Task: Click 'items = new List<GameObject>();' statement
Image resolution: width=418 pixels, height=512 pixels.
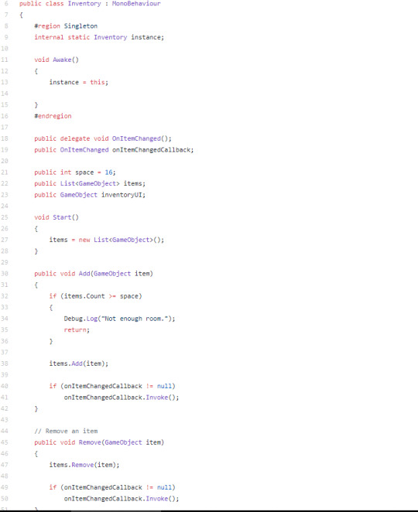Action: [x=107, y=240]
